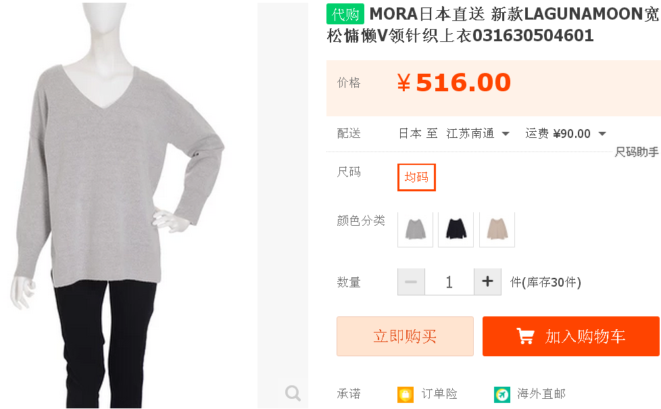Expand the 江苏南通 destination dropdown

tap(478, 134)
